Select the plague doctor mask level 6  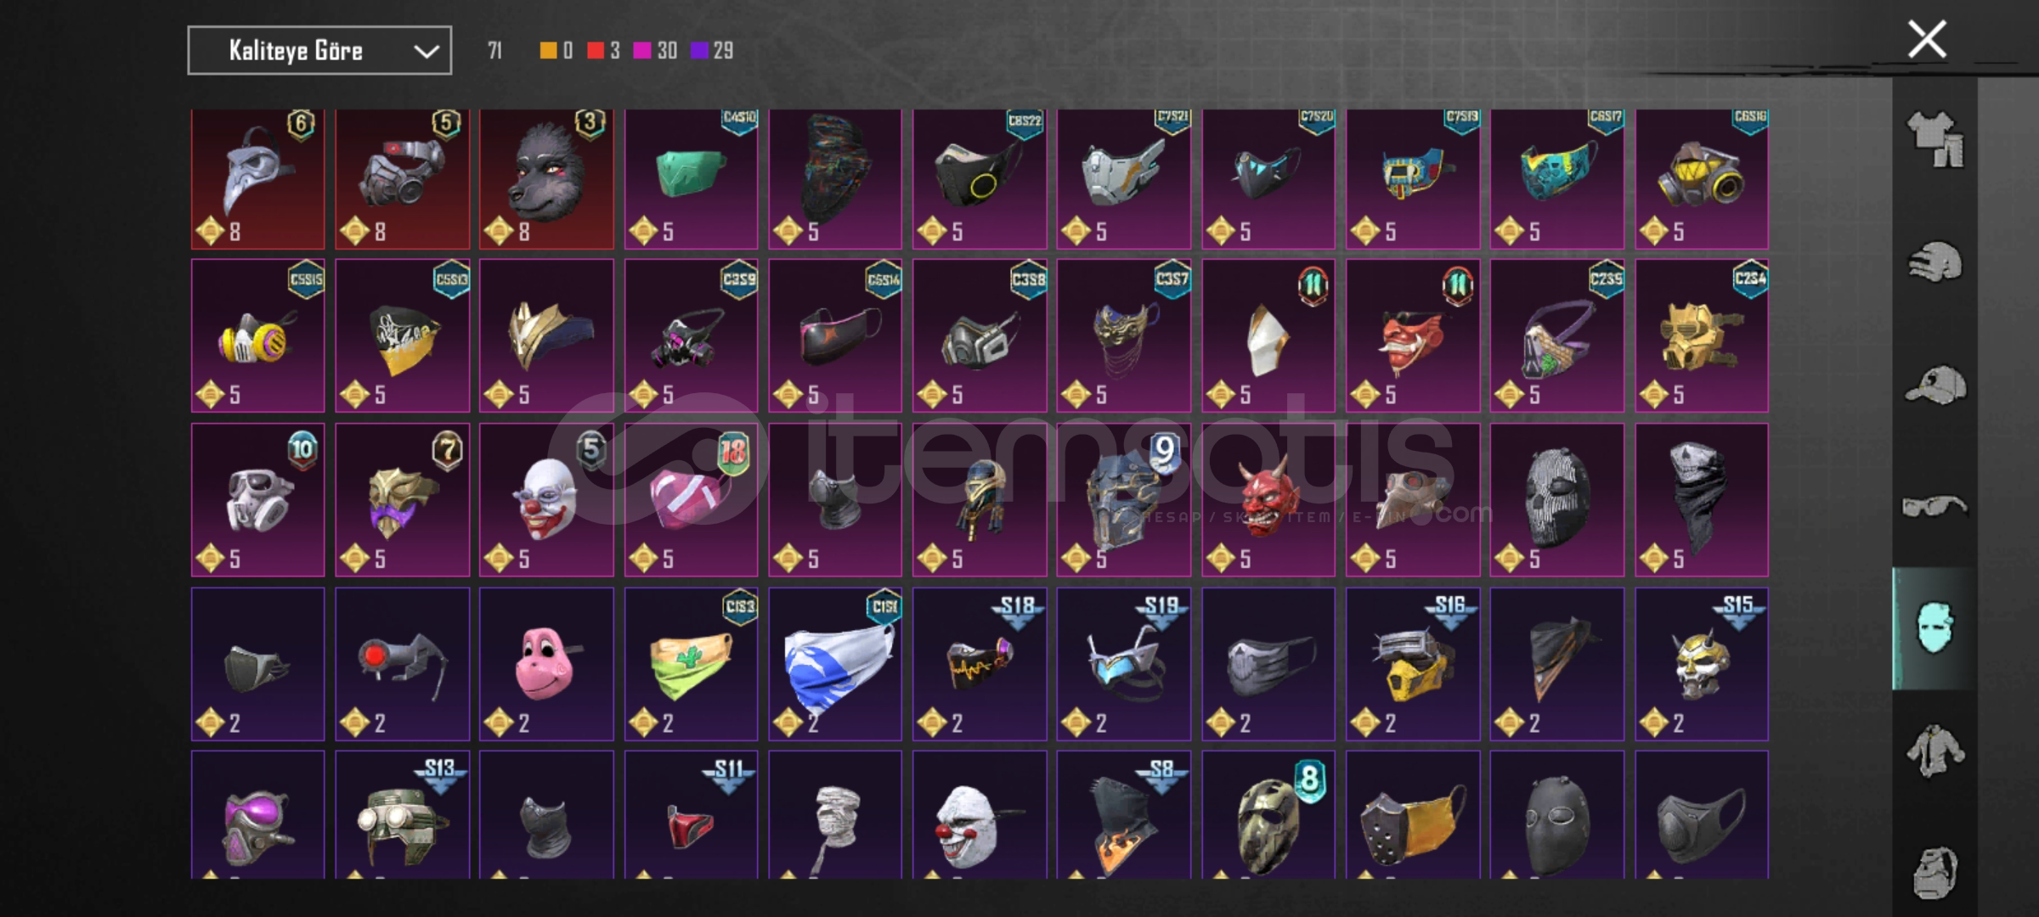coord(257,179)
